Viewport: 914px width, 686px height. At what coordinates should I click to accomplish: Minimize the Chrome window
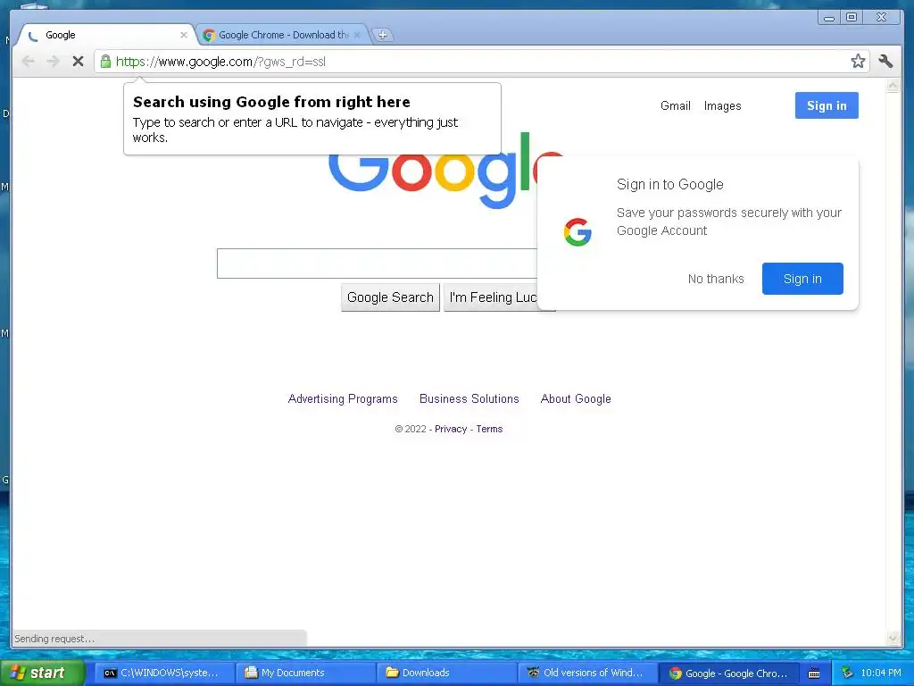(828, 18)
